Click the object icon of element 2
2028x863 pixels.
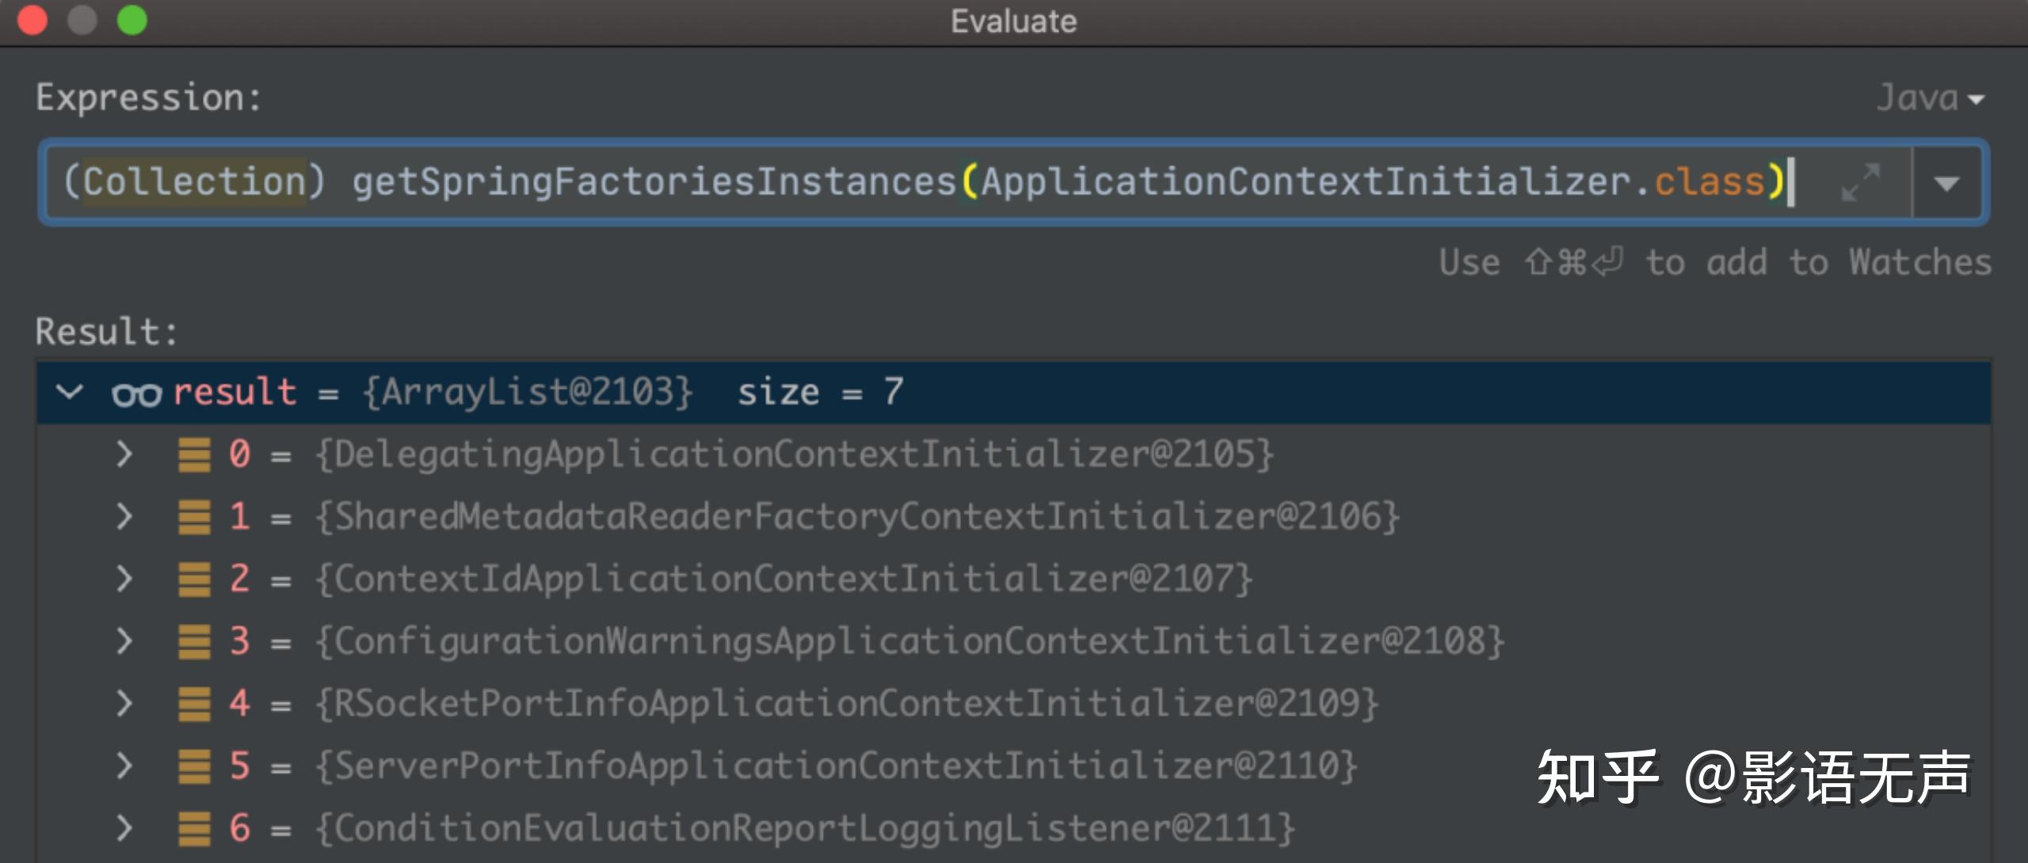click(194, 580)
